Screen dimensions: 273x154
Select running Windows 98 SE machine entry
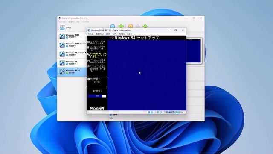coord(72,72)
